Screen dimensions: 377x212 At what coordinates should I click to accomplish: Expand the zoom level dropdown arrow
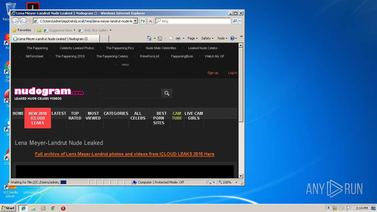(x=236, y=182)
